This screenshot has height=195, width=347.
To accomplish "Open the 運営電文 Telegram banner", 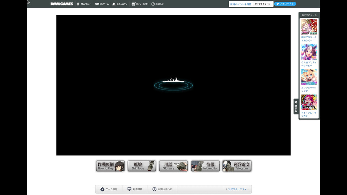I will 237,166.
